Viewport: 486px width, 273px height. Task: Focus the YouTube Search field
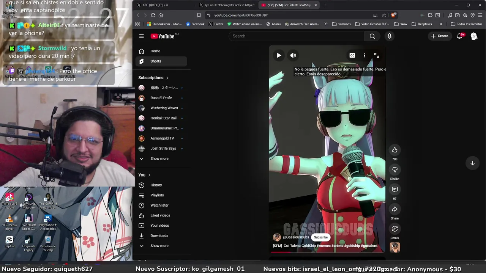point(296,36)
